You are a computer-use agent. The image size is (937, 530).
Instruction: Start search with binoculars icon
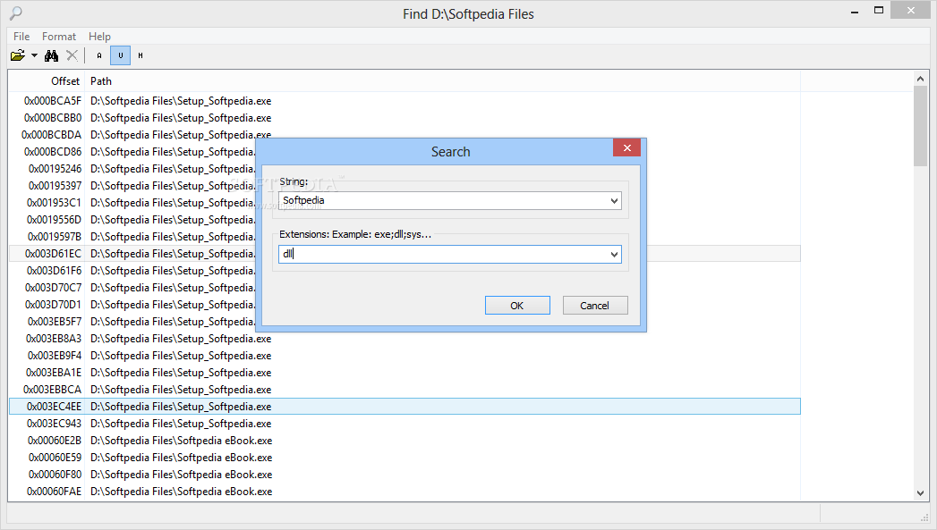51,55
